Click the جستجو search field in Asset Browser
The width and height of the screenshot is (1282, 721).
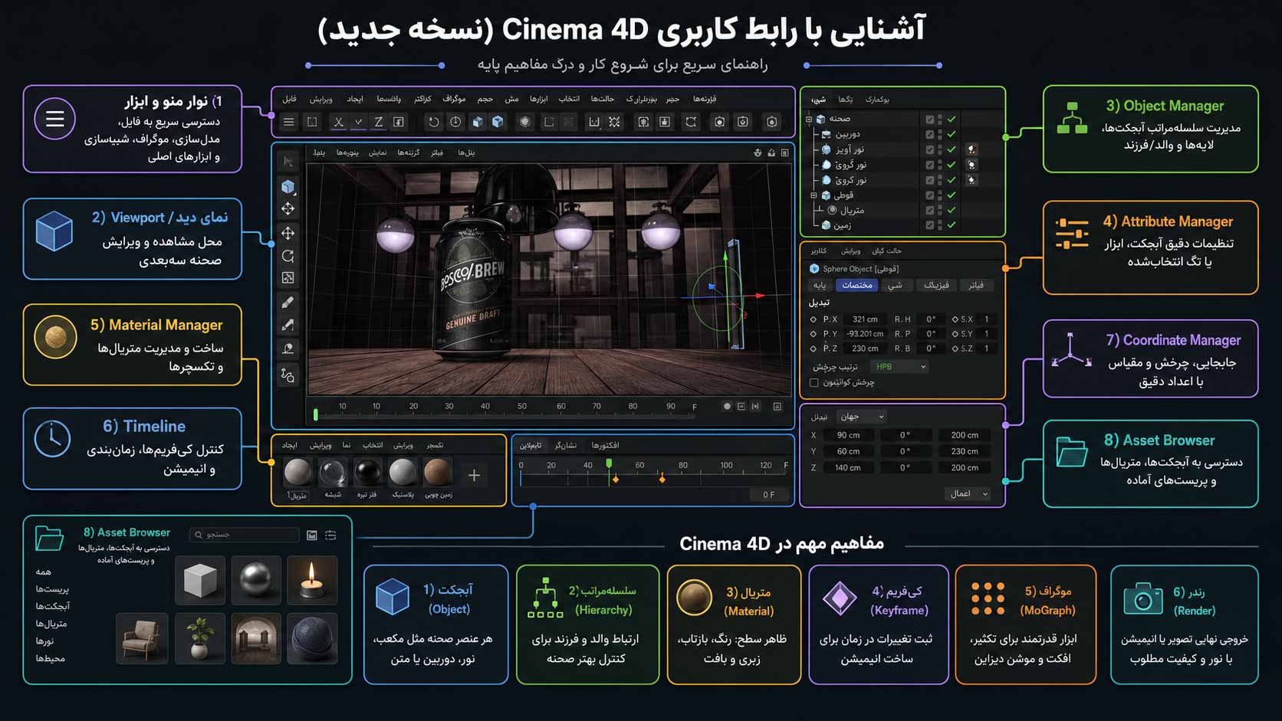click(245, 535)
